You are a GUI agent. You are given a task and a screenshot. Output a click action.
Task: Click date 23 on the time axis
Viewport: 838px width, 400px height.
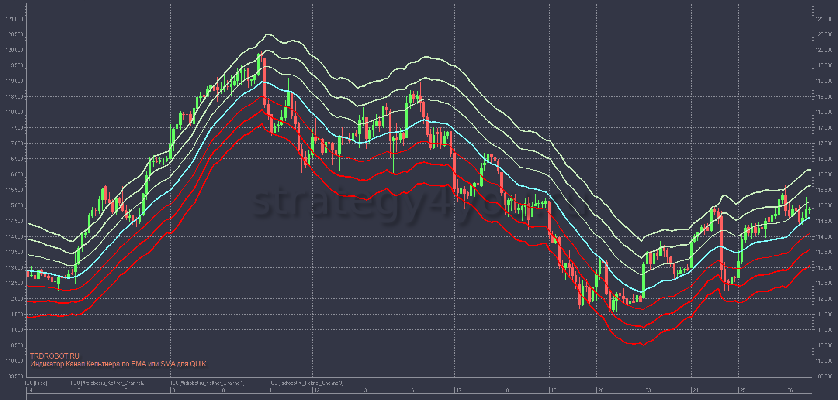point(648,390)
